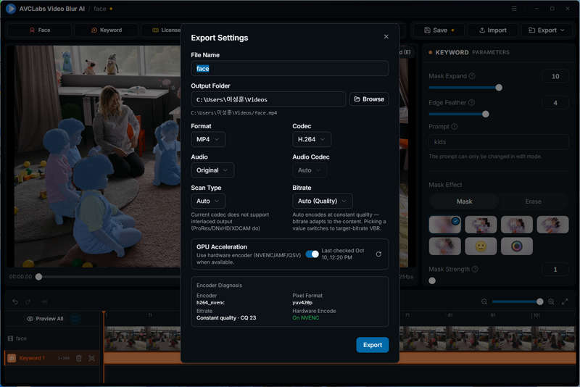Click the Preview All button
The height and width of the screenshot is (387, 580).
click(x=45, y=319)
